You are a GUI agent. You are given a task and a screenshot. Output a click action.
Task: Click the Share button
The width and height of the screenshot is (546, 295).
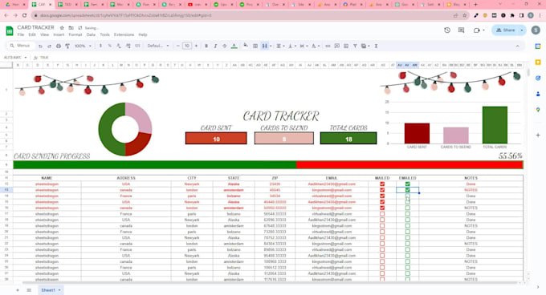(505, 30)
